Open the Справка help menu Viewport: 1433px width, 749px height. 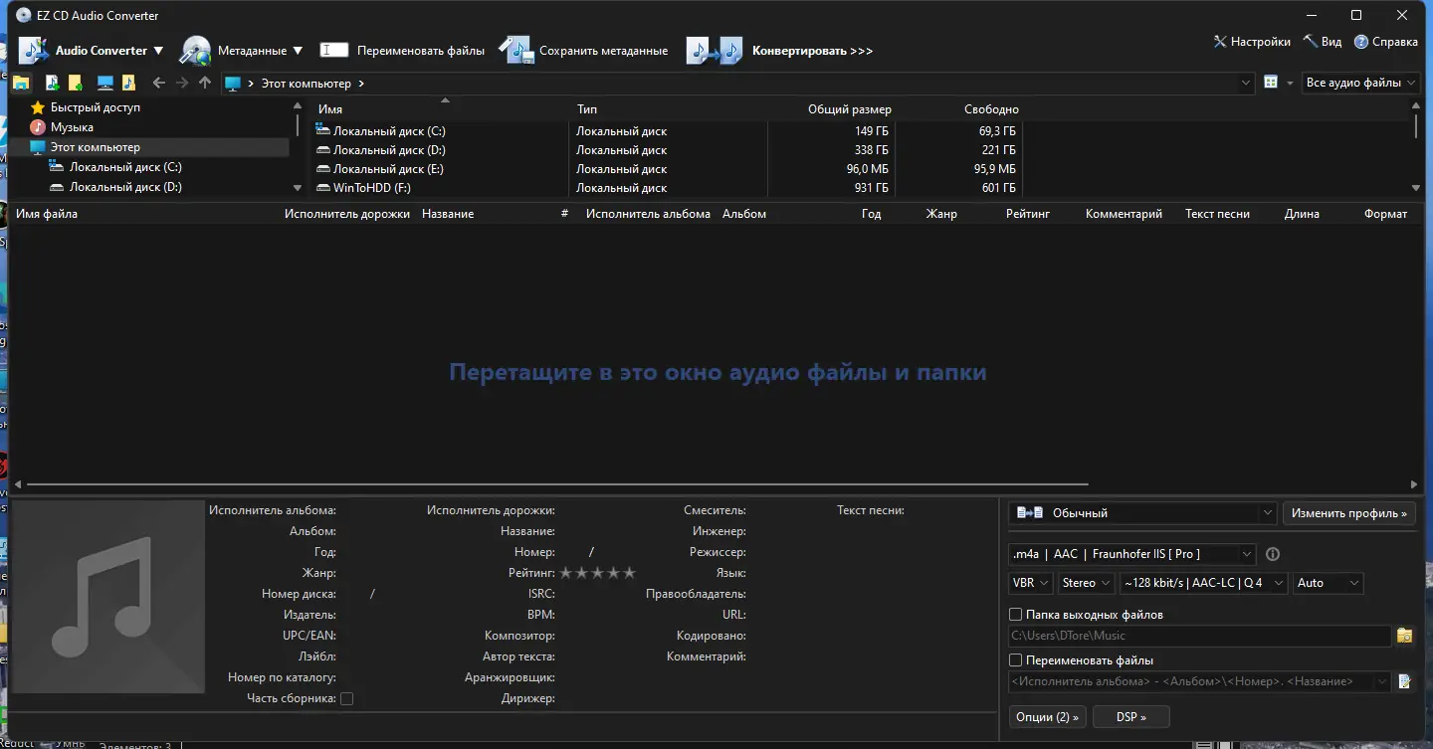point(1386,42)
